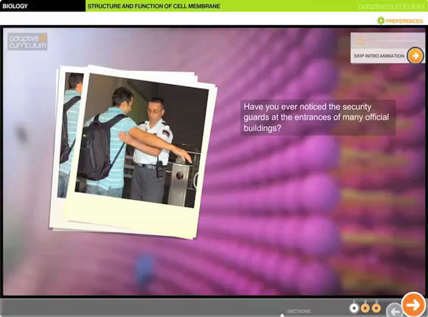Screen dimensions: 428x317
Task: Open Preferences via the gear icon
Action: pos(381,21)
